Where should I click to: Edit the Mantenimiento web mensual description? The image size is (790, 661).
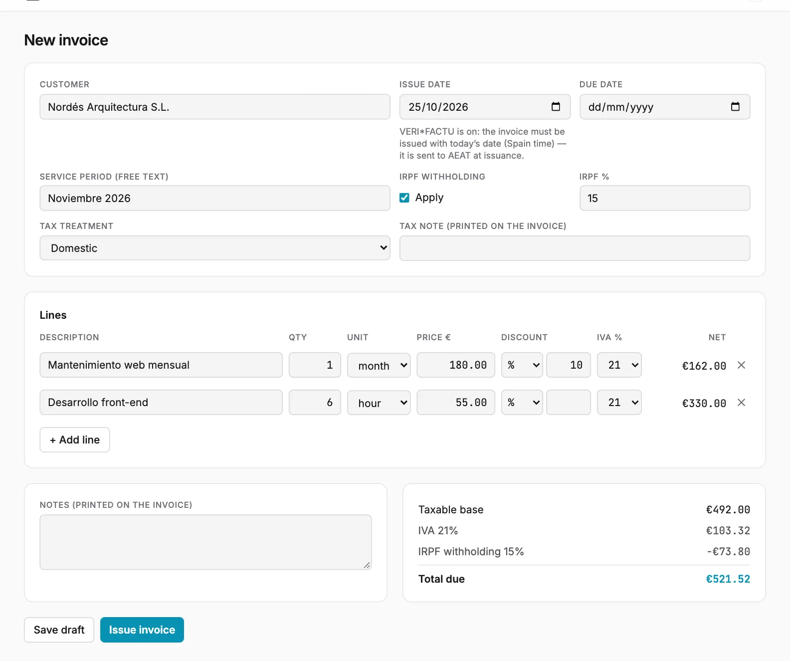pyautogui.click(x=161, y=365)
